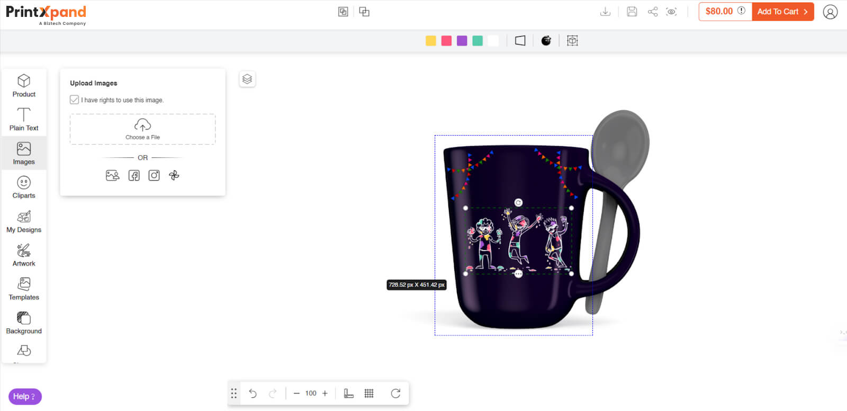Click the Choose a File upload area

(x=142, y=129)
